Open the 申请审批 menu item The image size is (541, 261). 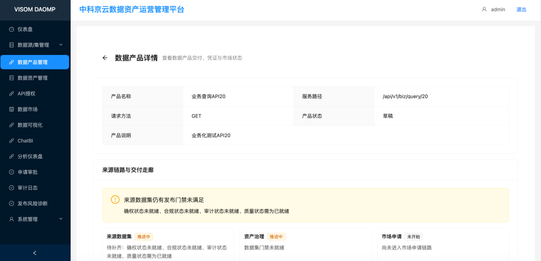[35, 172]
